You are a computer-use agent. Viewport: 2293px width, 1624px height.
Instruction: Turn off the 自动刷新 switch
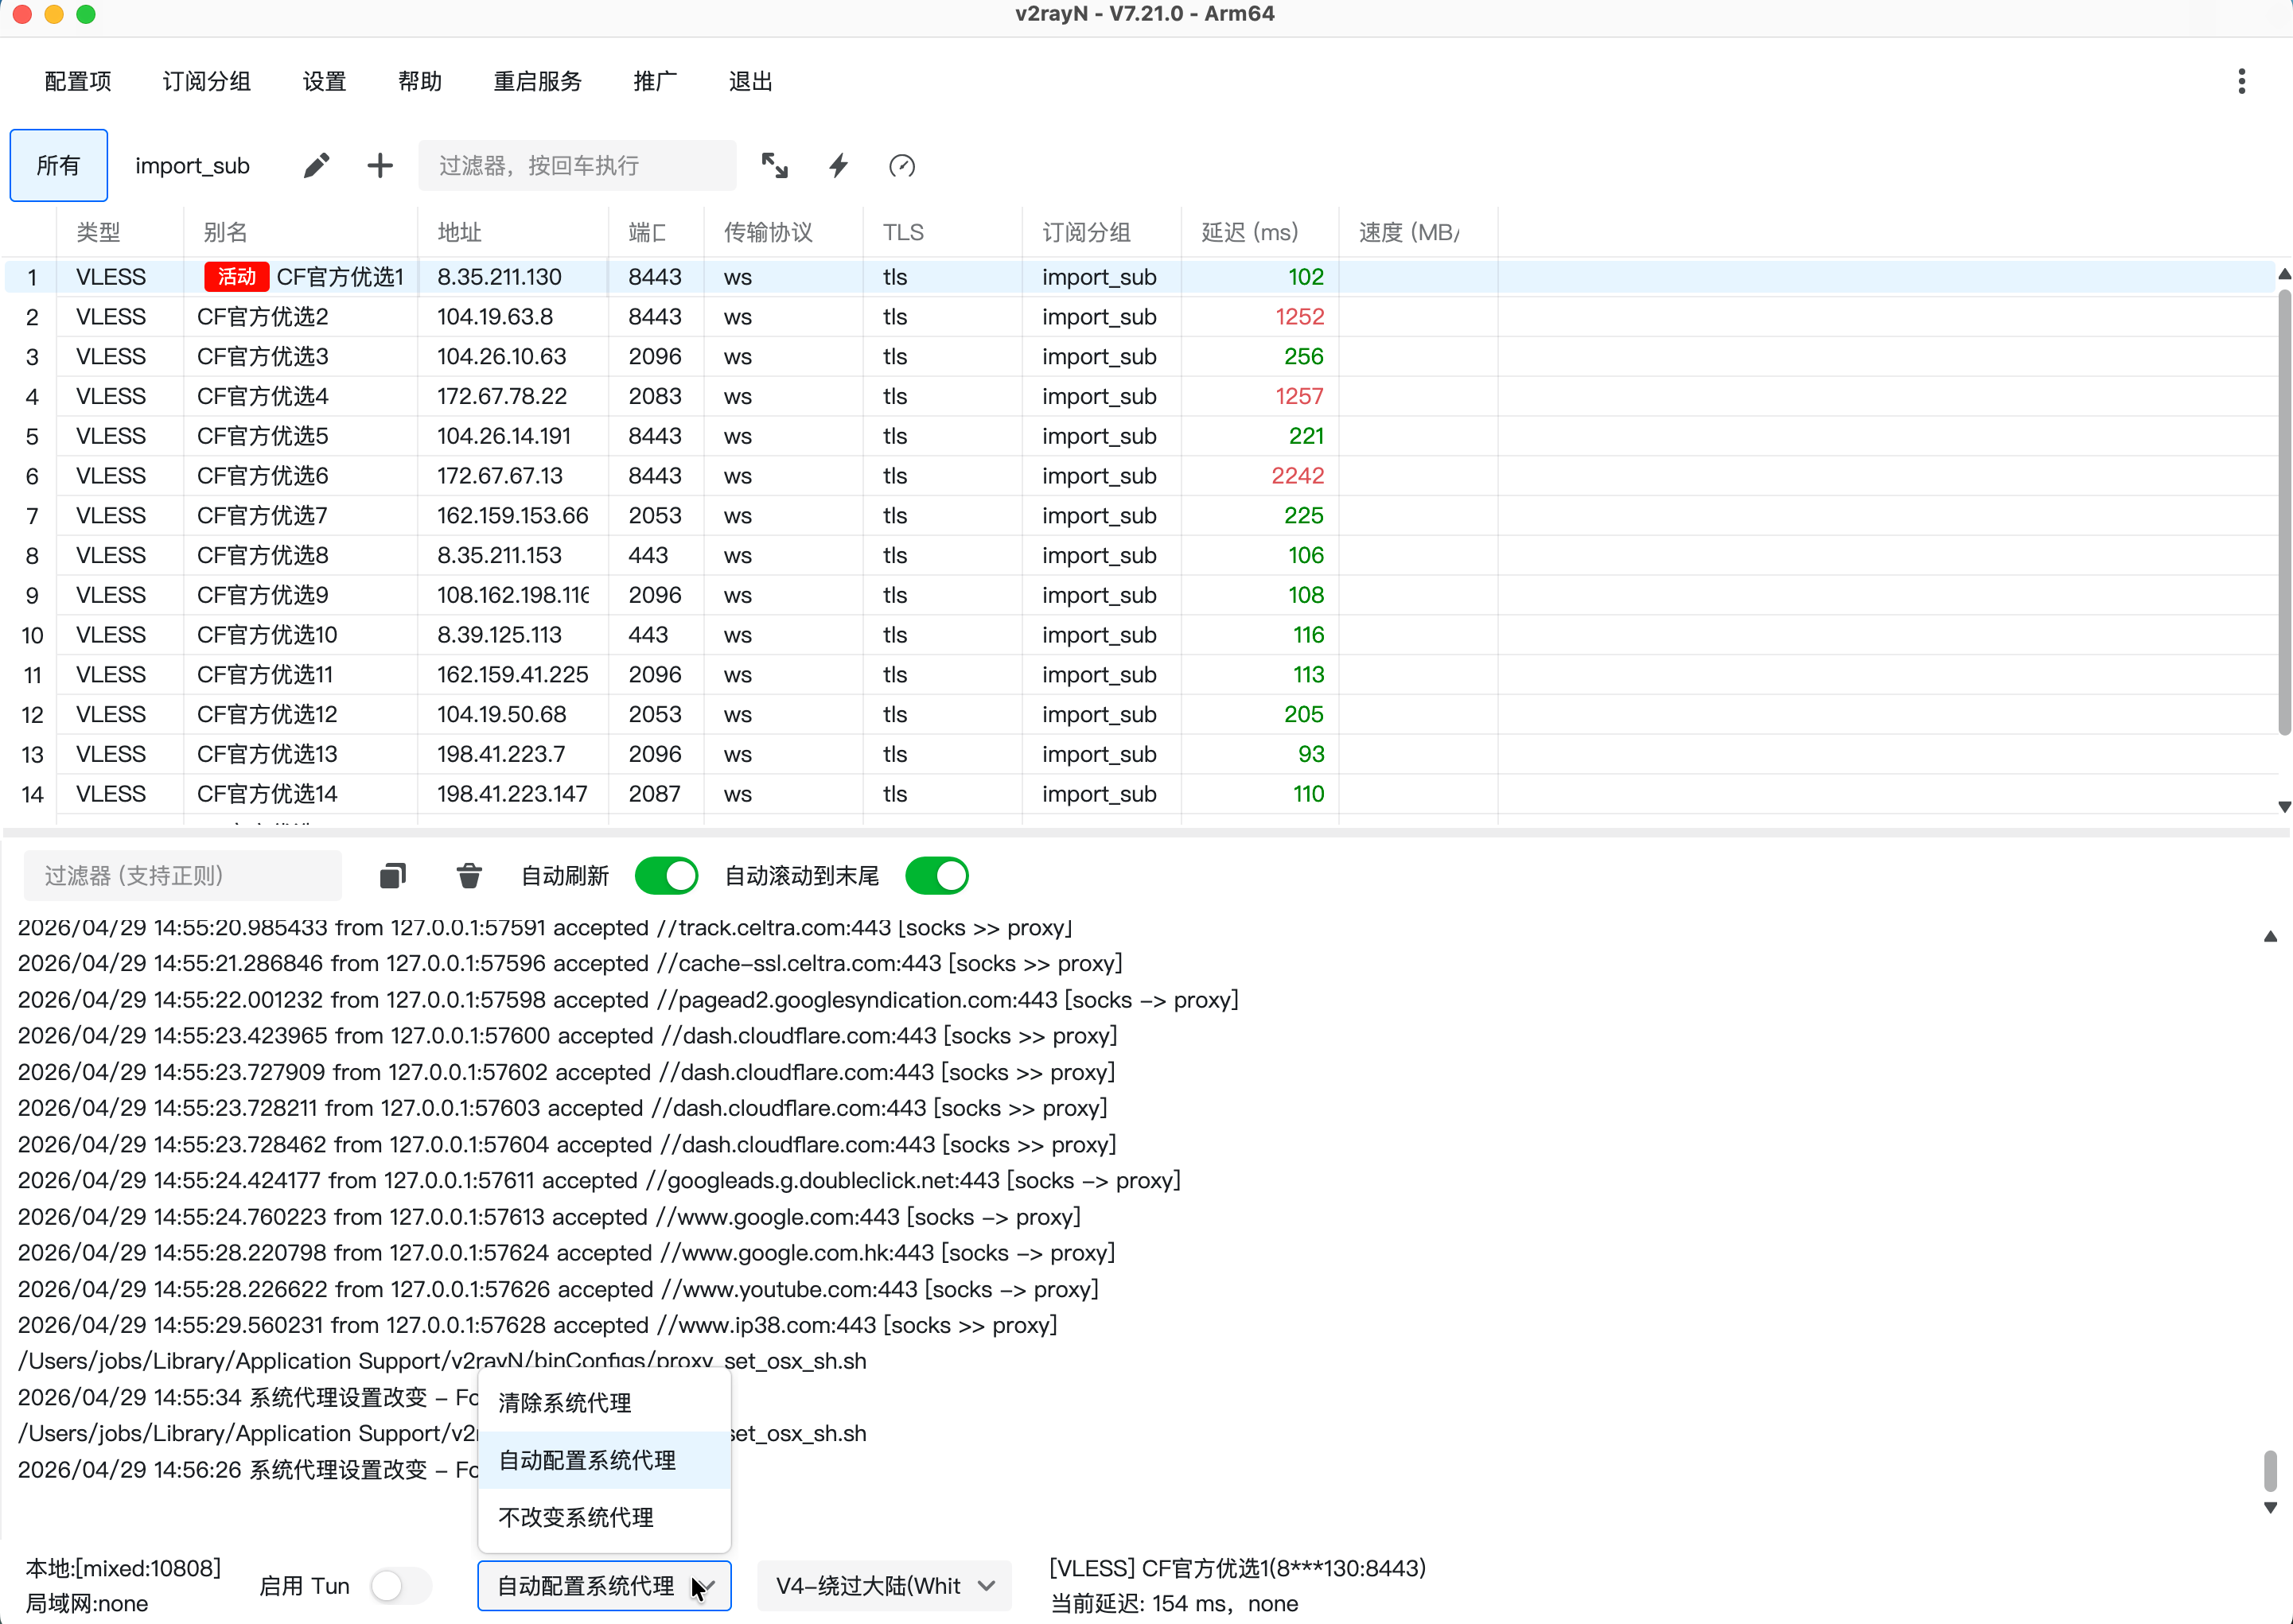(x=666, y=876)
